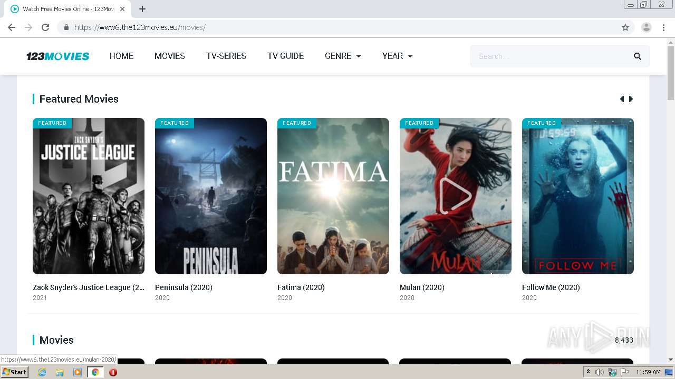Play Mulan via the poster play icon
The image size is (675, 379).
pyautogui.click(x=455, y=196)
